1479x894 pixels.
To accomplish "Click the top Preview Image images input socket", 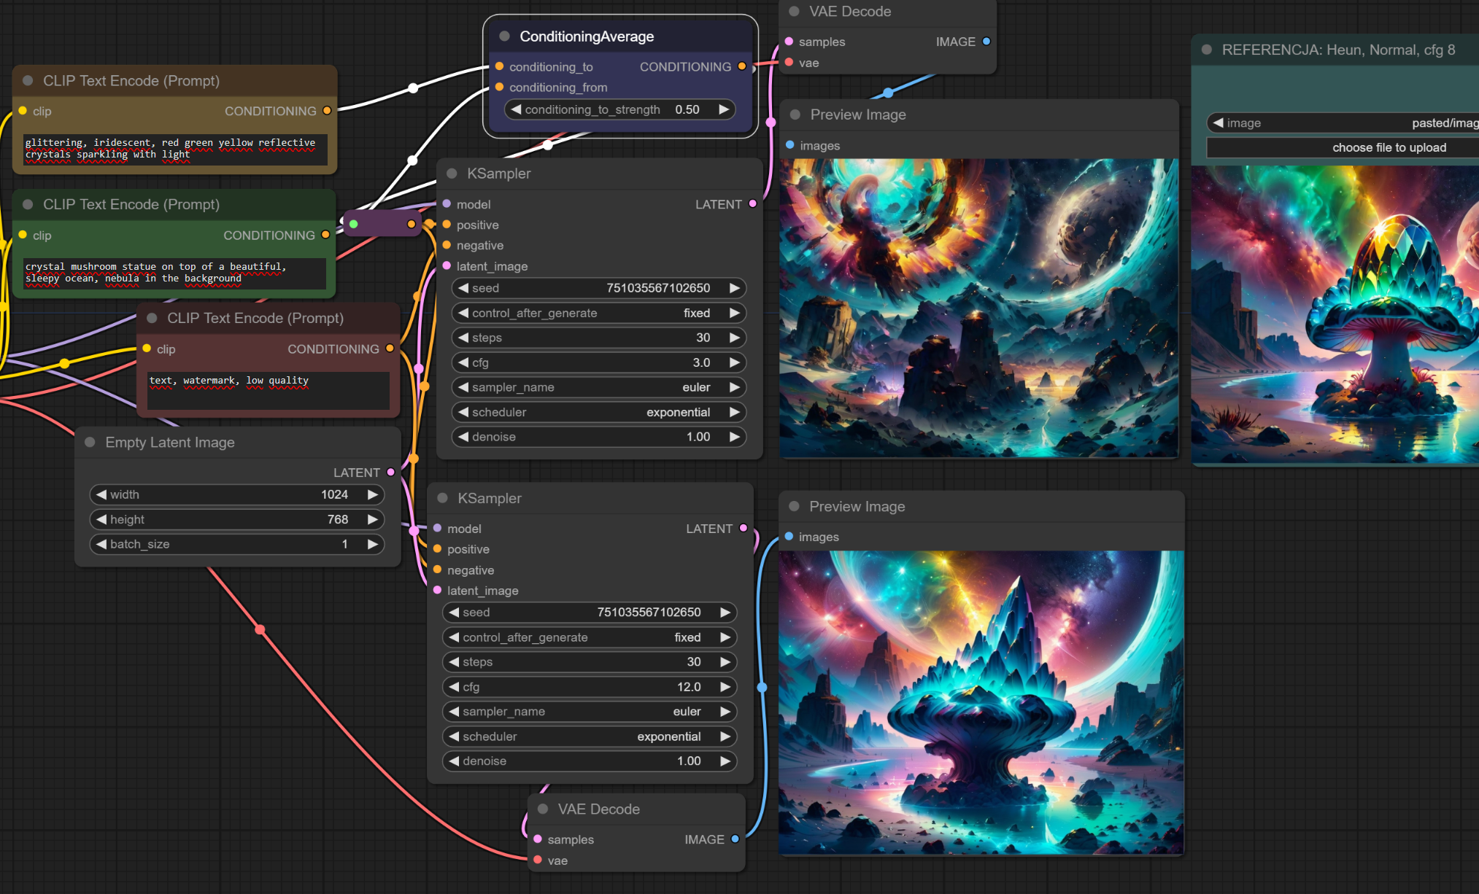I will [790, 145].
